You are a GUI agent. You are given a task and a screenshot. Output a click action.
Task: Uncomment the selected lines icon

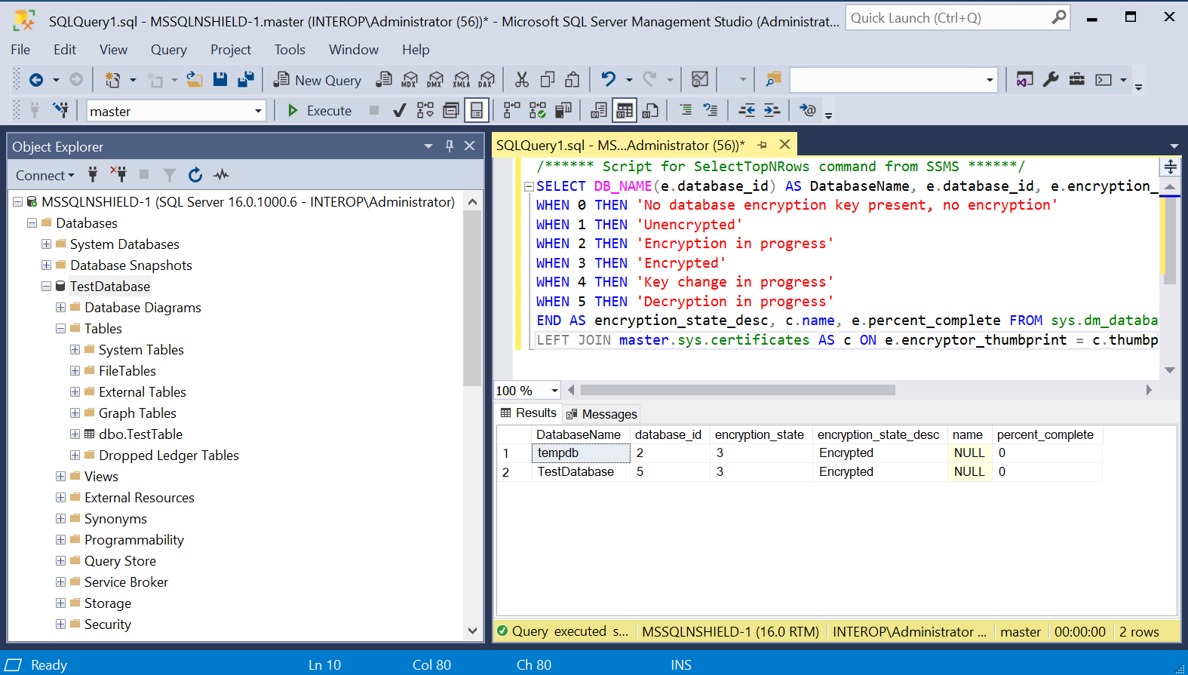click(x=711, y=110)
